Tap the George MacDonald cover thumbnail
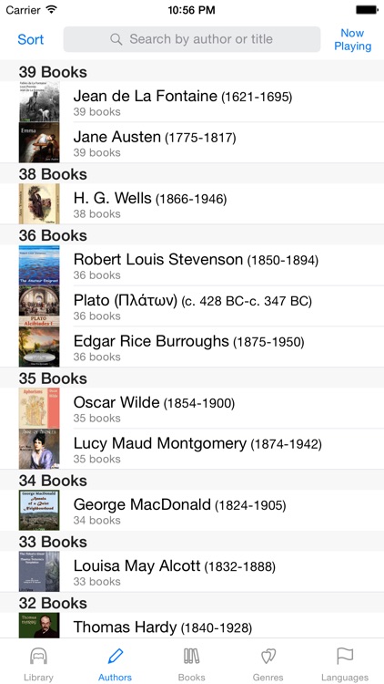 point(39,511)
